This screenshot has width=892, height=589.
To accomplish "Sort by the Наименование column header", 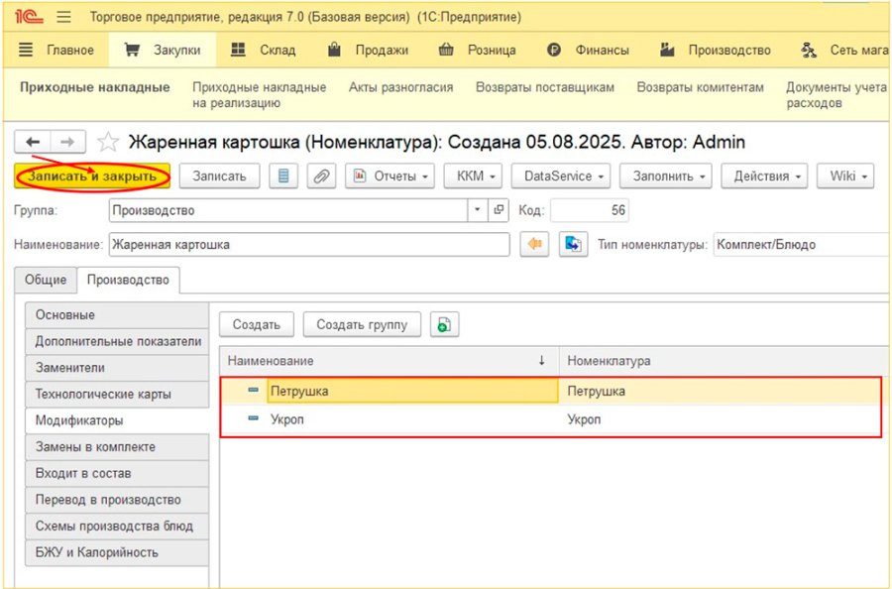I will click(x=390, y=361).
